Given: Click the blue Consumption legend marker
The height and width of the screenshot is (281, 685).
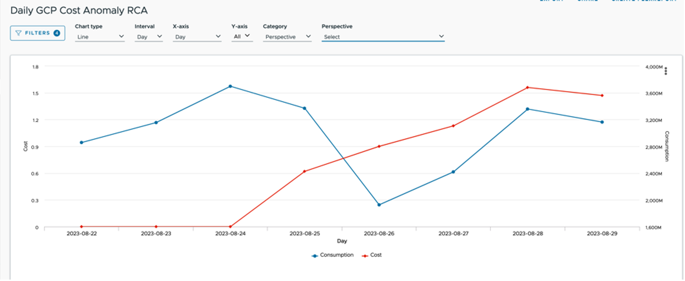Looking at the screenshot, I should (x=315, y=256).
